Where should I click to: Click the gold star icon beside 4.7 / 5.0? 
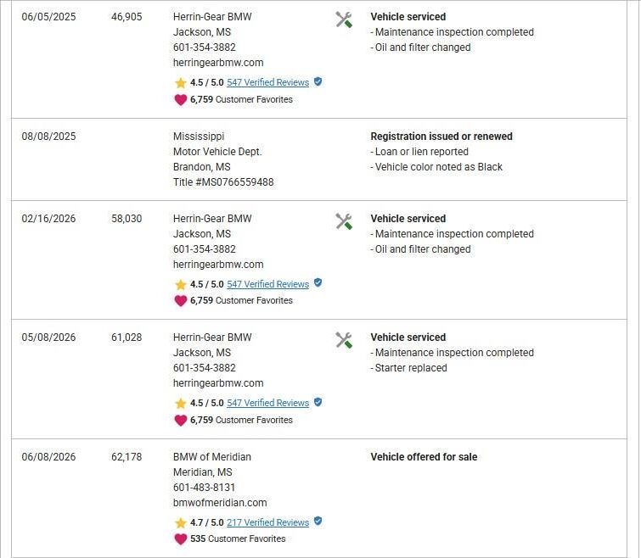tap(180, 522)
